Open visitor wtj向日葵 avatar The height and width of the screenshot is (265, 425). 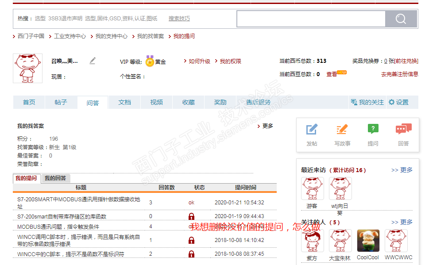click(x=340, y=188)
